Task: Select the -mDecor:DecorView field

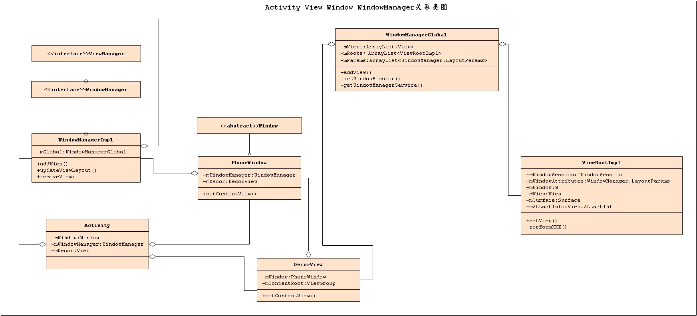Action: click(230, 181)
